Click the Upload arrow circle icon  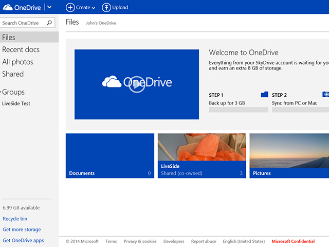[x=106, y=7]
